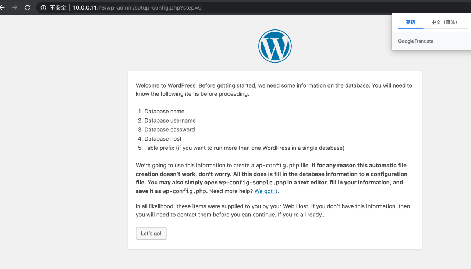Click the WordPress logo
Screen dimensions: 471x269
pos(275,46)
